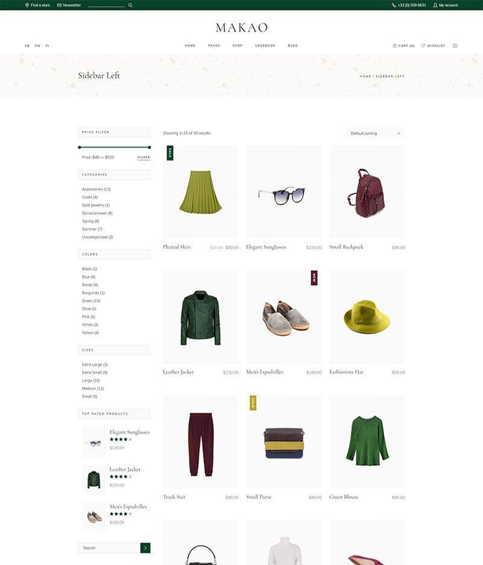The image size is (483, 565).
Task: Open the Shop navigation menu
Action: [x=237, y=46]
